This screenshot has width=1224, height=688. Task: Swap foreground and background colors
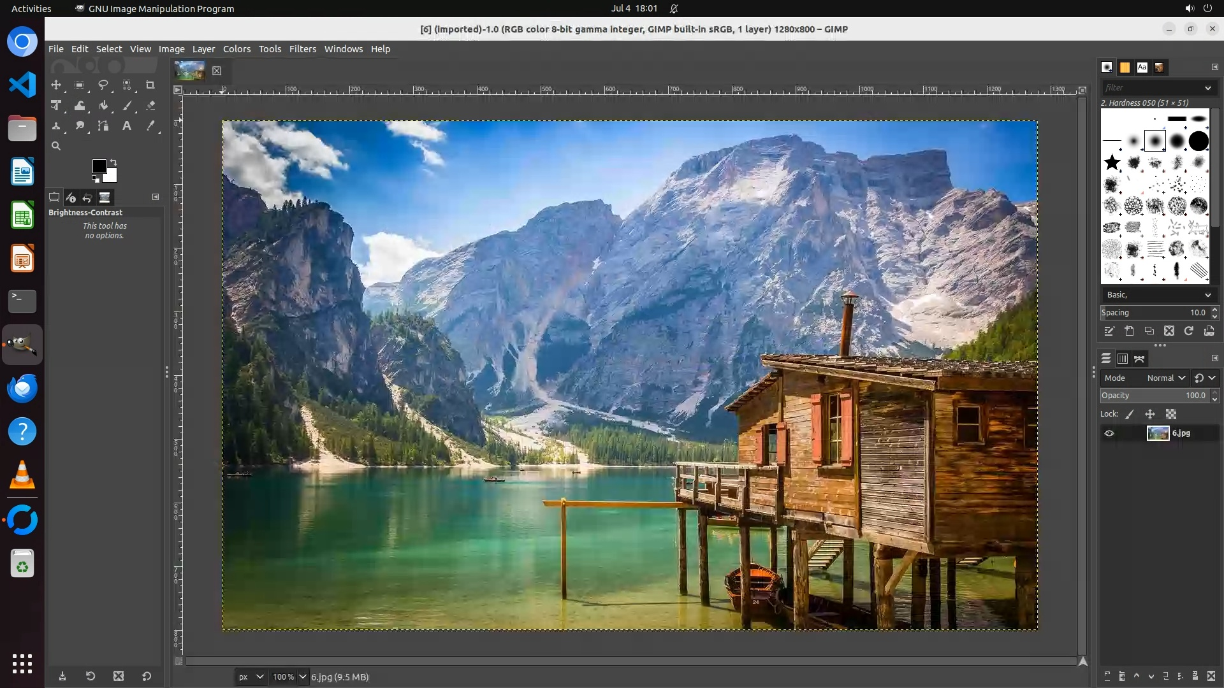113,162
